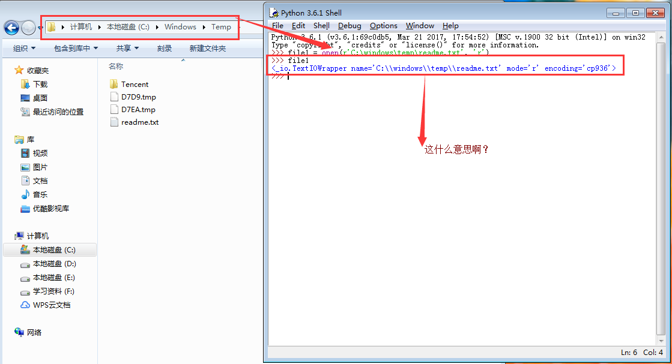The image size is (672, 364).
Task: Open the Tencent folder icon
Action: 115,85
